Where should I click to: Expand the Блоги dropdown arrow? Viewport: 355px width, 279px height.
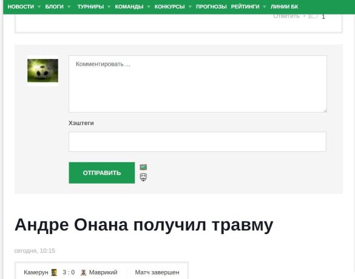tap(69, 7)
